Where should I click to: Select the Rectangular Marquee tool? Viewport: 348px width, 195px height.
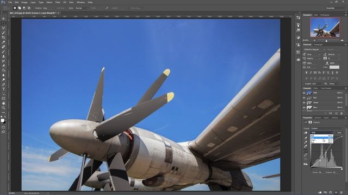(3, 23)
